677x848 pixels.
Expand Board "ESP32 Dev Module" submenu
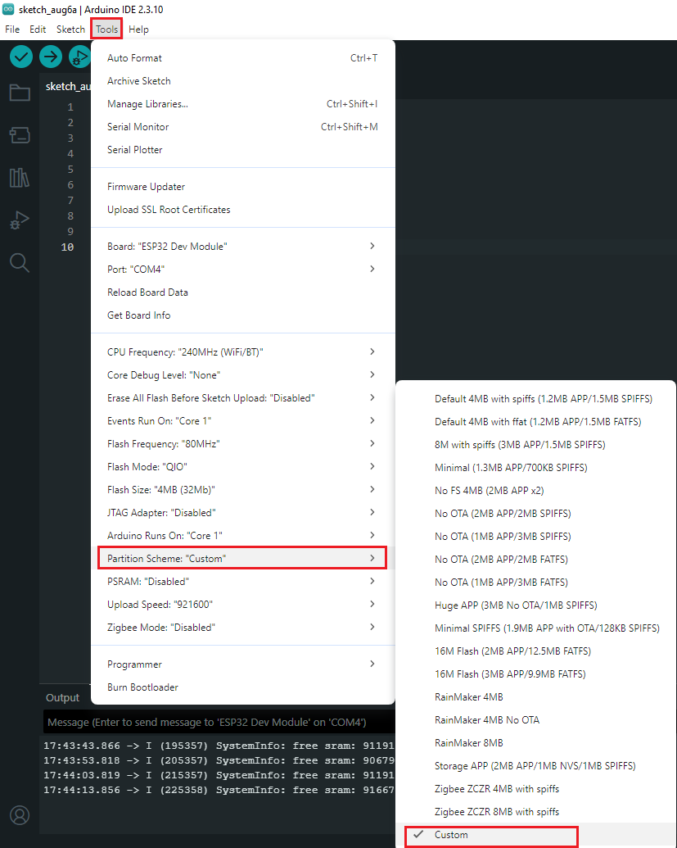(243, 246)
